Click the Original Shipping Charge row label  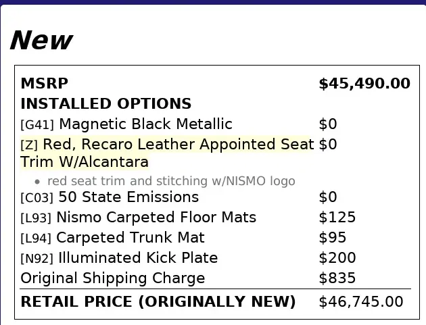[113, 278]
